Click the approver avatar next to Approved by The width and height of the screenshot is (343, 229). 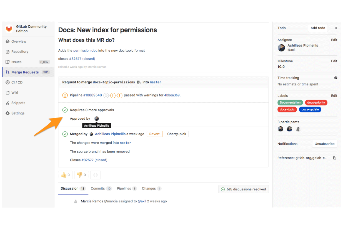96,119
